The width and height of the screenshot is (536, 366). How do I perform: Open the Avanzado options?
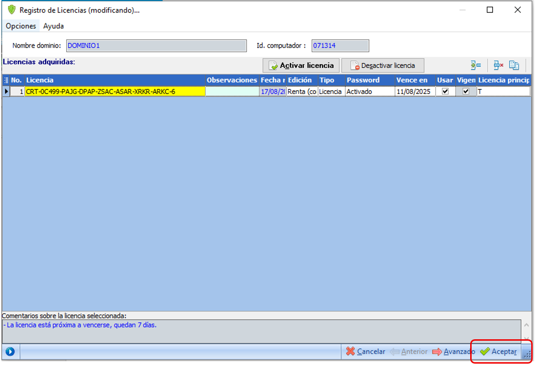coord(454,352)
